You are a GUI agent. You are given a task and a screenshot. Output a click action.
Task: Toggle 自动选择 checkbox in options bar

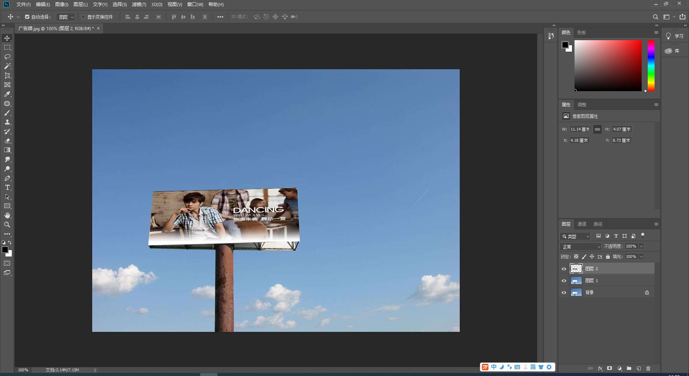27,17
